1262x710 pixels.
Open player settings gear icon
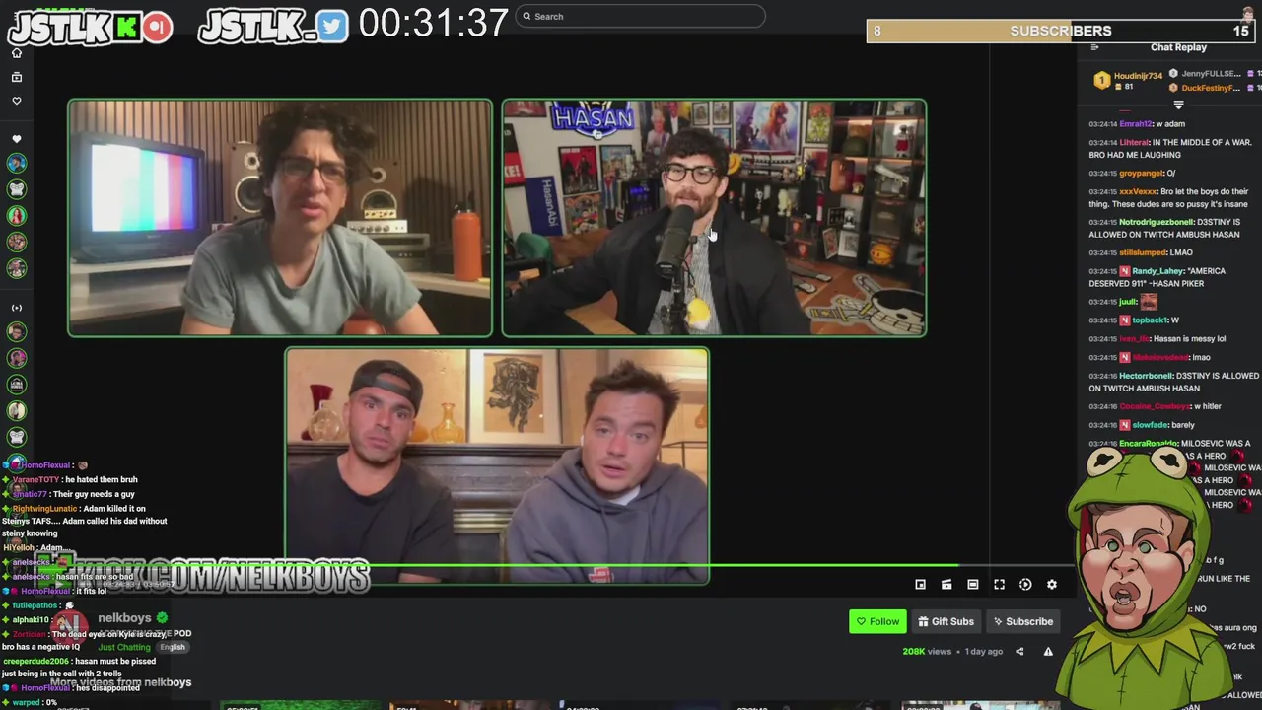click(x=1052, y=585)
